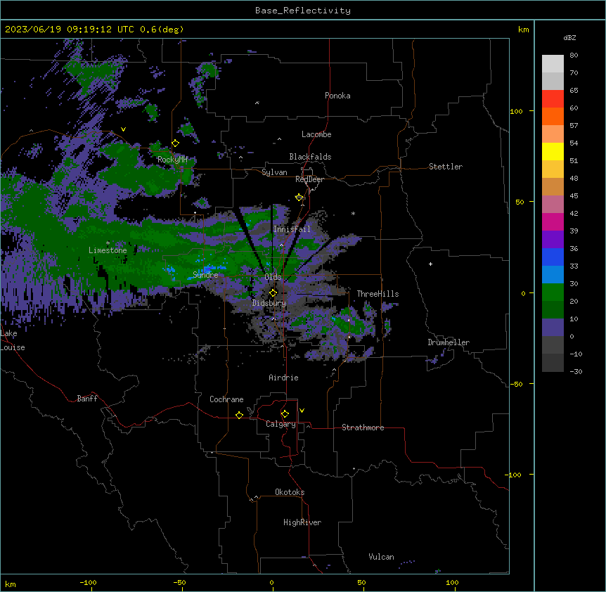Image resolution: width=606 pixels, height=592 pixels.
Task: Click the yellow v marker north of RockyMH
Action: [123, 129]
